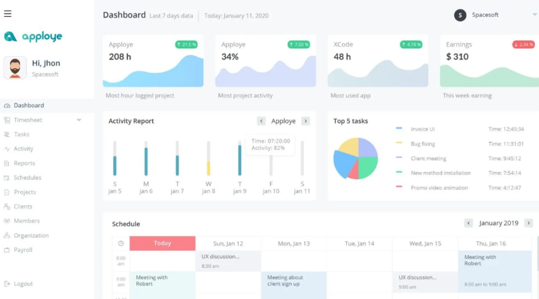Click the Schedules calendar icon
The image size is (539, 299).
pos(7,178)
